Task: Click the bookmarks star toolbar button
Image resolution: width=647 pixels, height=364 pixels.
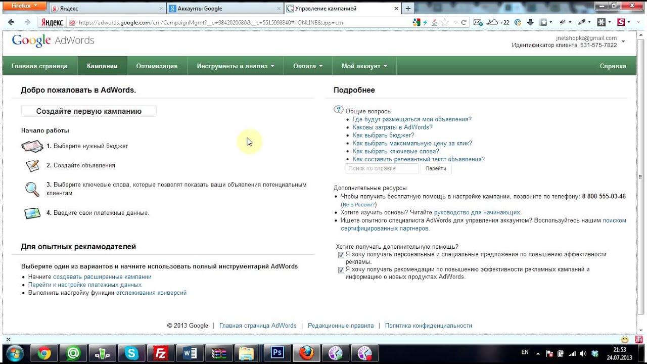Action: (543, 22)
